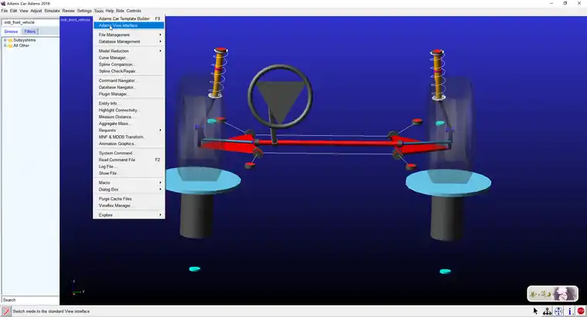Open Curve Manager from Tools menu
The image size is (587, 317).
click(129, 58)
